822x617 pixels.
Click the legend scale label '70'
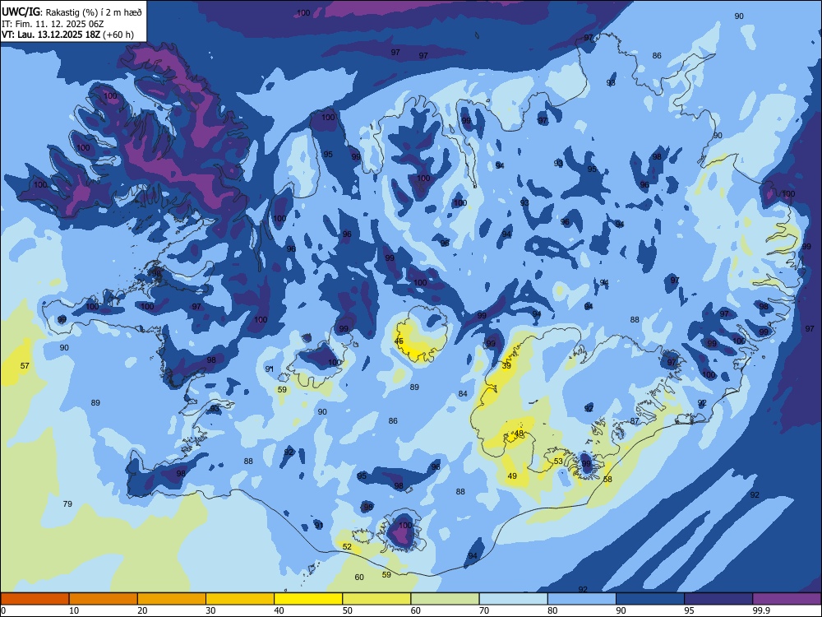484,610
